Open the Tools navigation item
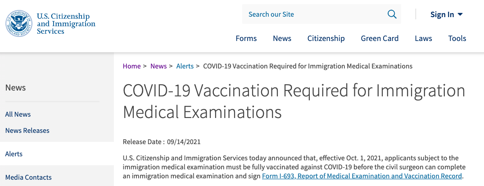484x186 pixels. [457, 38]
